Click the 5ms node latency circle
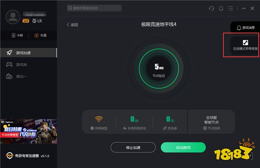 pyautogui.click(x=159, y=69)
